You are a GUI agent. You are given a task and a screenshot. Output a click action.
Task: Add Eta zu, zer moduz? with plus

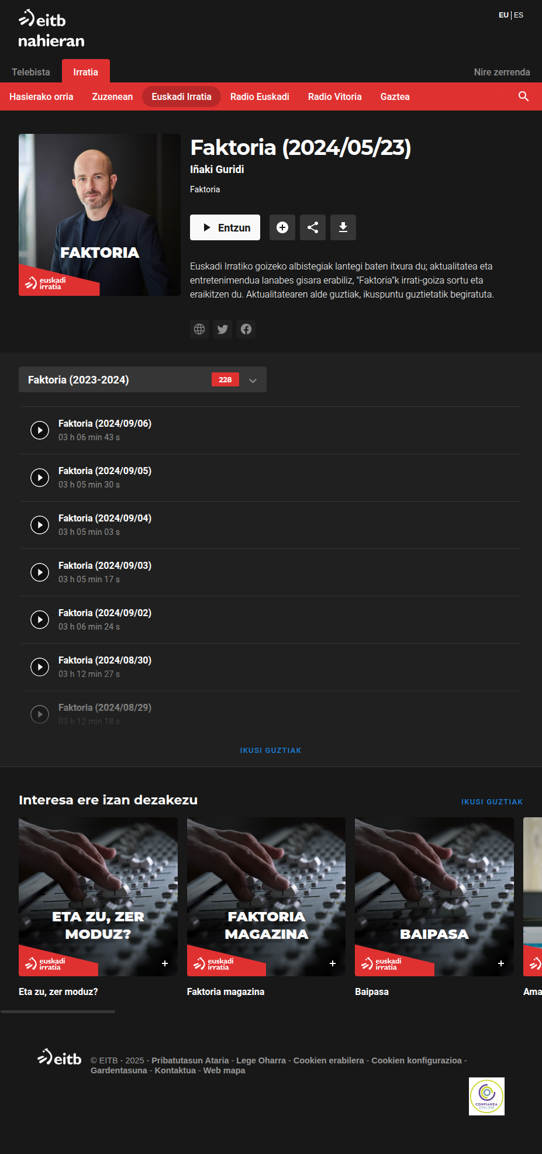coord(165,963)
